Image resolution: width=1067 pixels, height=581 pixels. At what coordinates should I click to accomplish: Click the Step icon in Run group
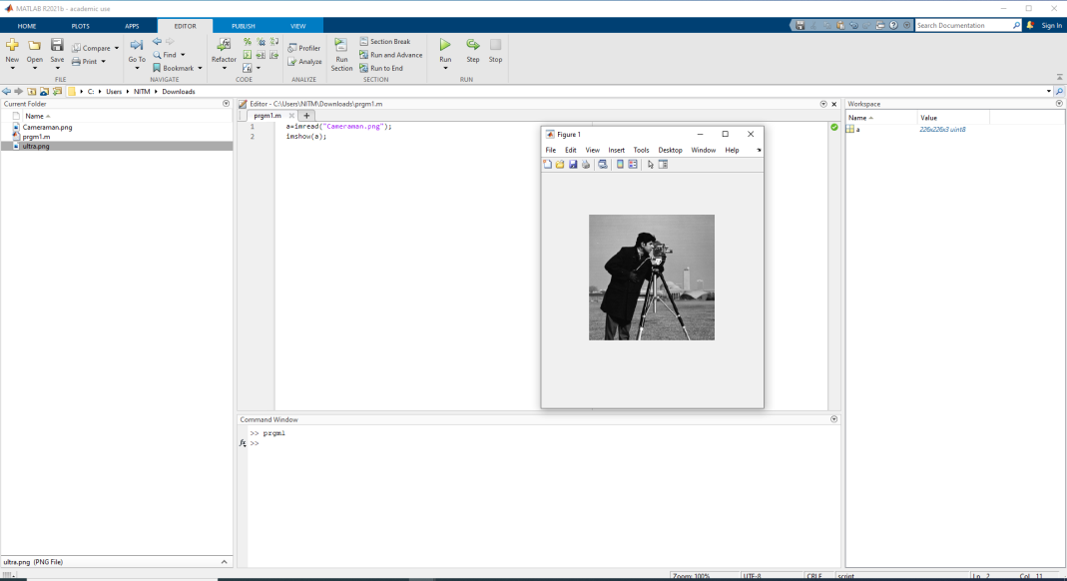coord(473,46)
